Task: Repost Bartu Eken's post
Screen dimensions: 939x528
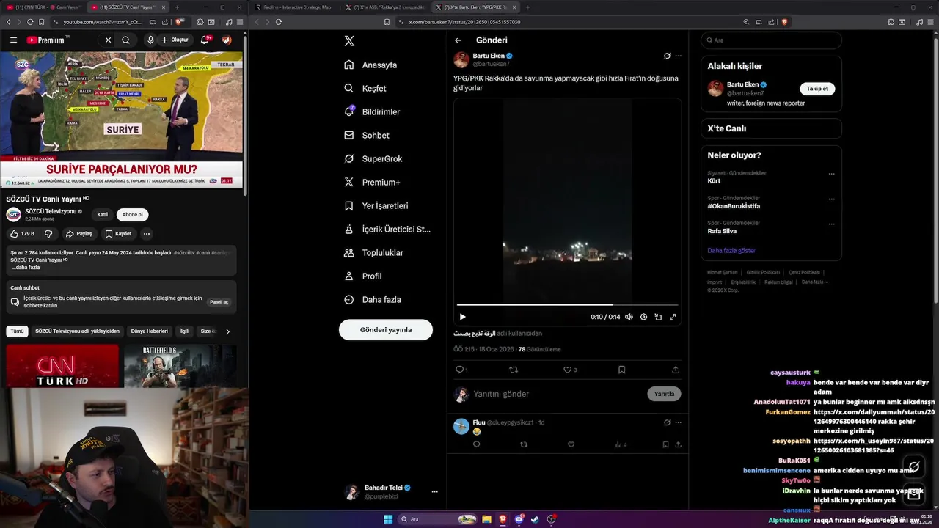Action: 514,370
